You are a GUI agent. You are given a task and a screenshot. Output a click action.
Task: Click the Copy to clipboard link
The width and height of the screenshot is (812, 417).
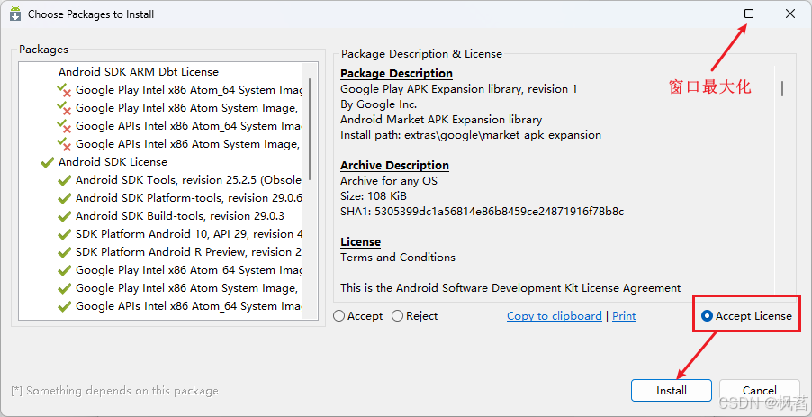554,316
